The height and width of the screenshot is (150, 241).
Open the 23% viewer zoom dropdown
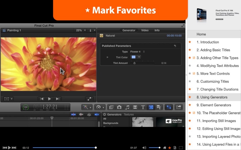(81, 30)
